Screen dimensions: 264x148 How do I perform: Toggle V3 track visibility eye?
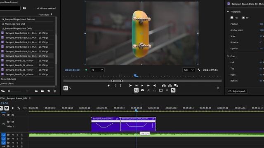[13, 115]
